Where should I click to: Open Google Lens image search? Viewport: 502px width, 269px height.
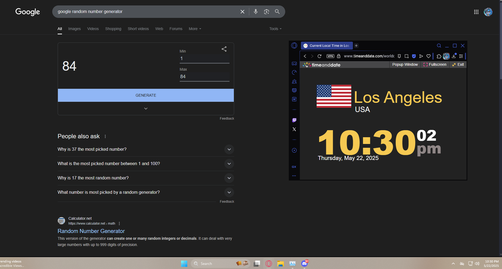(267, 12)
